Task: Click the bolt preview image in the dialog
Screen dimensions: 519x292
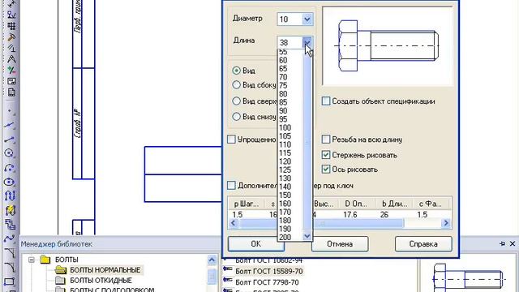Action: 388,46
